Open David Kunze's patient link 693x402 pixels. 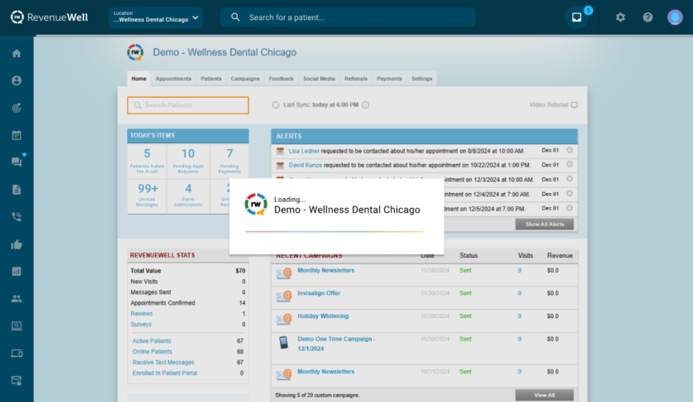coord(305,165)
